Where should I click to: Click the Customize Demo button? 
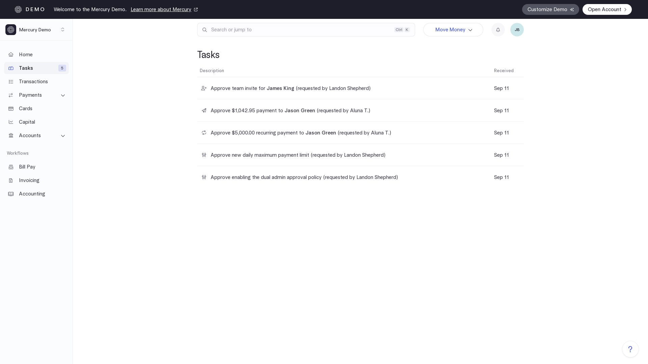(550, 9)
